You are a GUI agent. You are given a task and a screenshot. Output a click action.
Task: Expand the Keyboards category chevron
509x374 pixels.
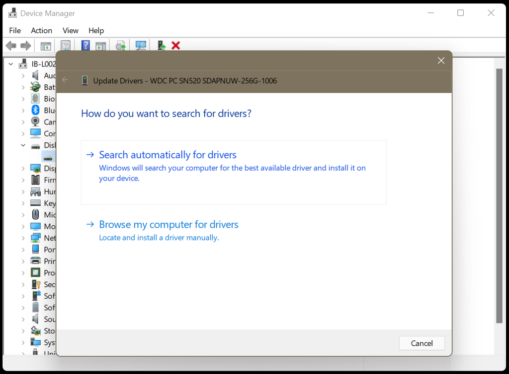[23, 203]
